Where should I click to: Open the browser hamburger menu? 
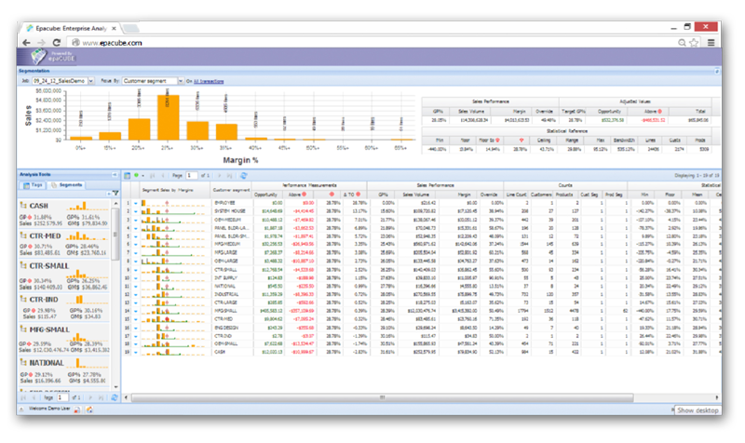coord(711,43)
